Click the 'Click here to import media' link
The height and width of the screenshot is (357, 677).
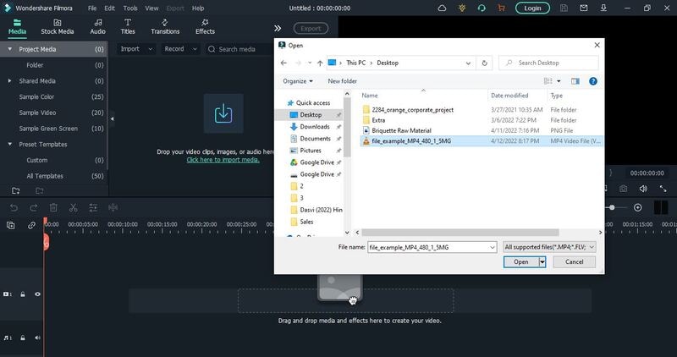tap(223, 160)
